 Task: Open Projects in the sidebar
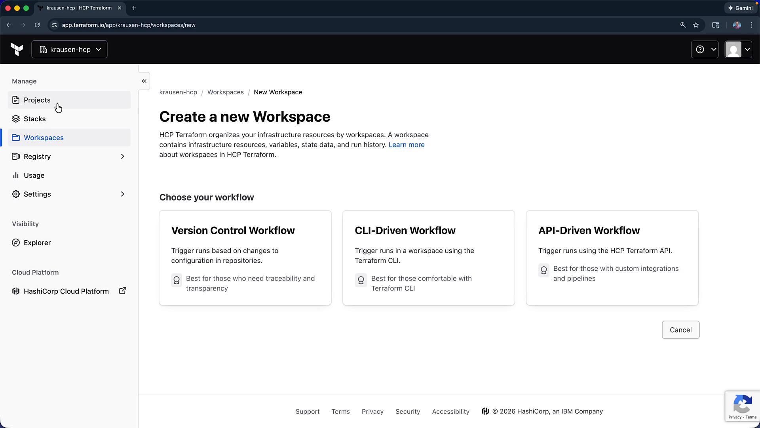pos(69,100)
